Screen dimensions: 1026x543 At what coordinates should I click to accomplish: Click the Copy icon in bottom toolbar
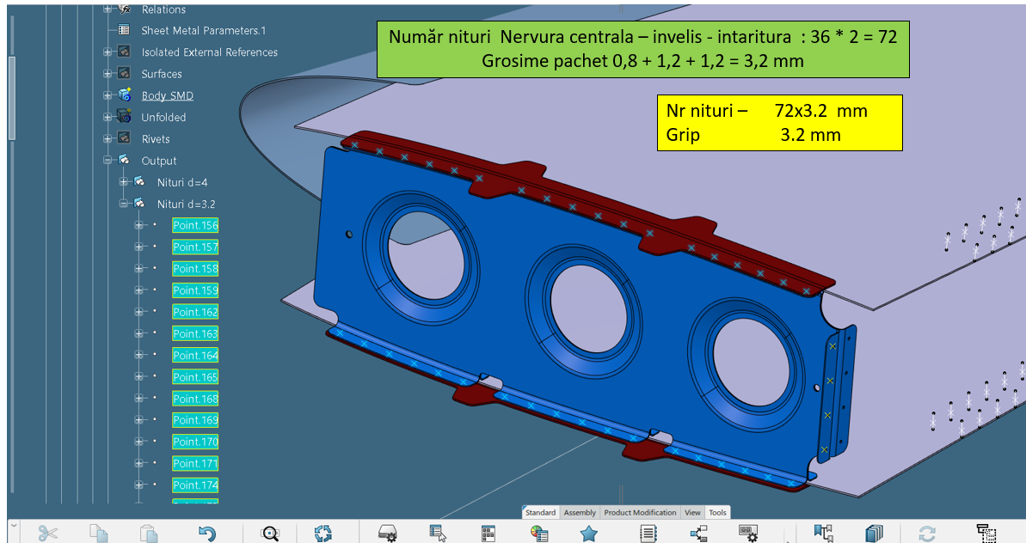99,534
